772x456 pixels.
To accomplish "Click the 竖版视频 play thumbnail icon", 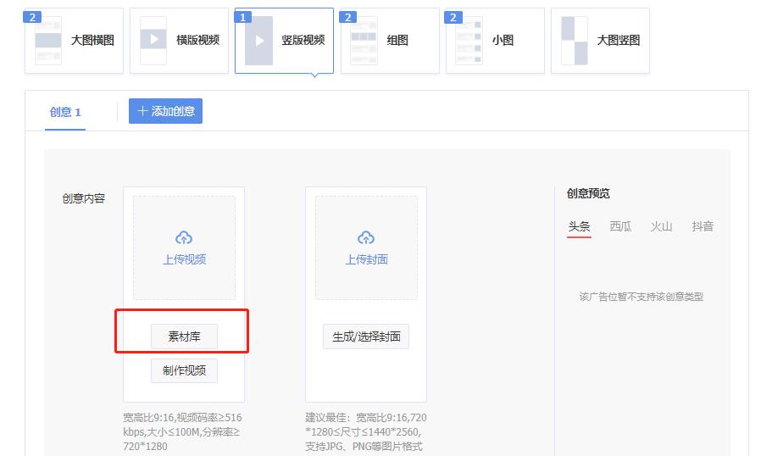I will [259, 41].
